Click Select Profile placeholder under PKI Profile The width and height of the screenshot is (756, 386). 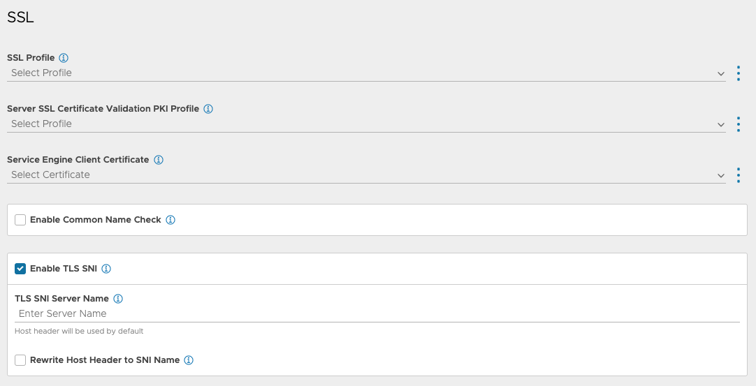(41, 124)
